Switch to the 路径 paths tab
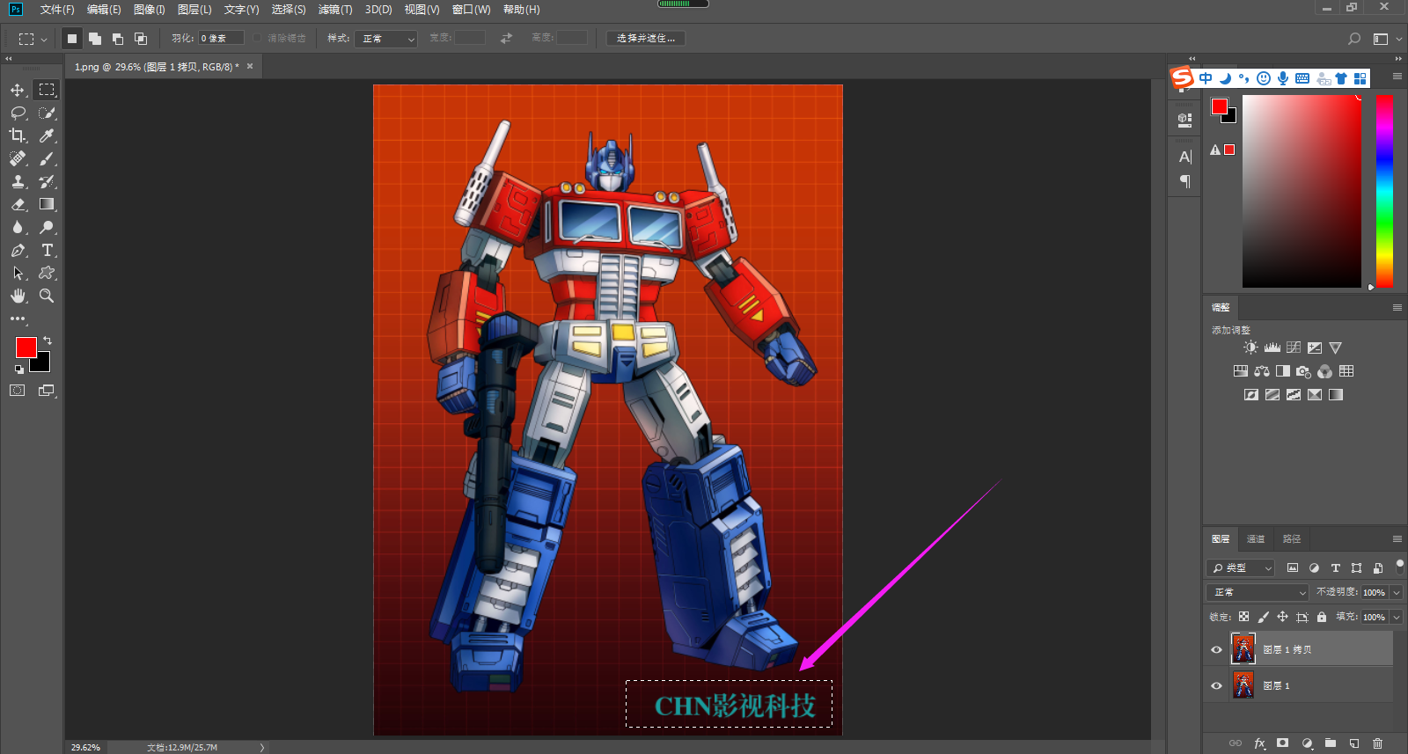This screenshot has width=1408, height=754. (x=1292, y=538)
